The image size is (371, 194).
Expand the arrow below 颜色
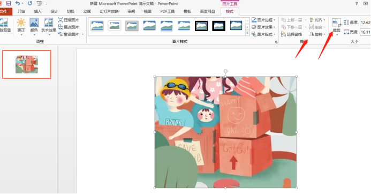34,35
